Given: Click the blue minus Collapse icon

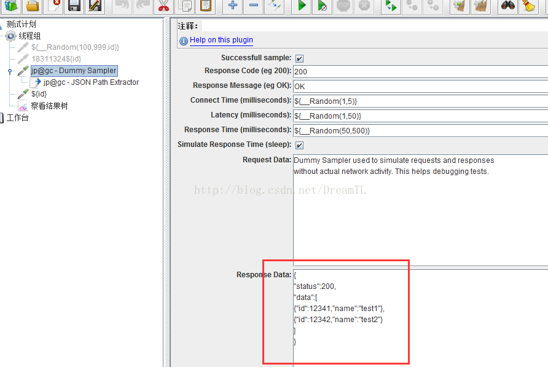Looking at the screenshot, I should pyautogui.click(x=254, y=6).
